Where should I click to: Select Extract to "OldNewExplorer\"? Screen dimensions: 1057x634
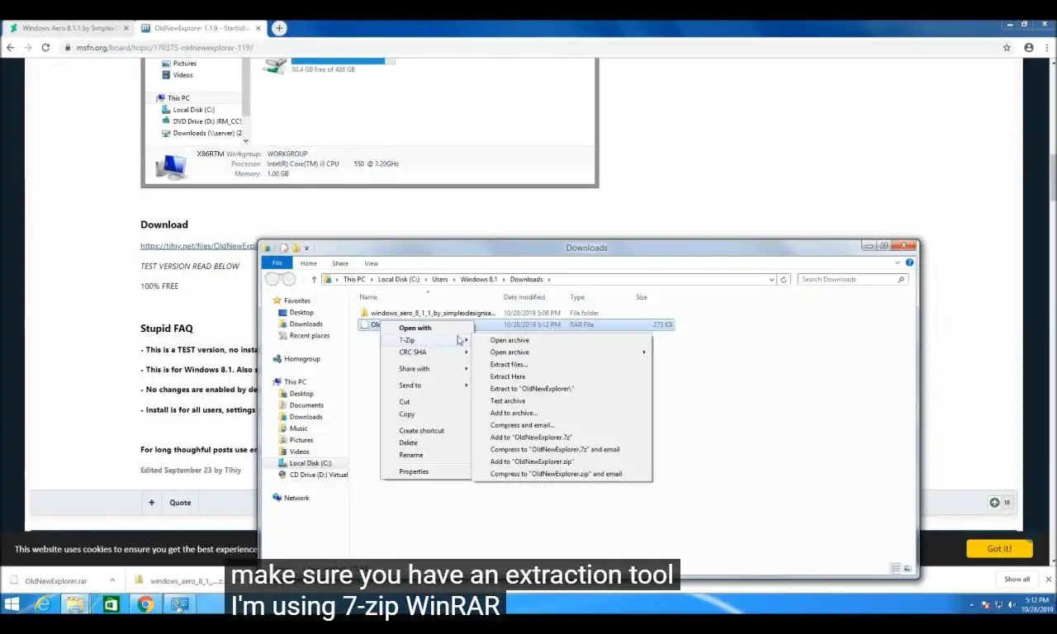tap(532, 389)
